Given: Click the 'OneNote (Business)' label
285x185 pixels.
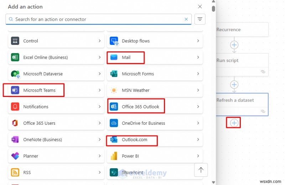Looking at the screenshot, I should tap(42, 139).
